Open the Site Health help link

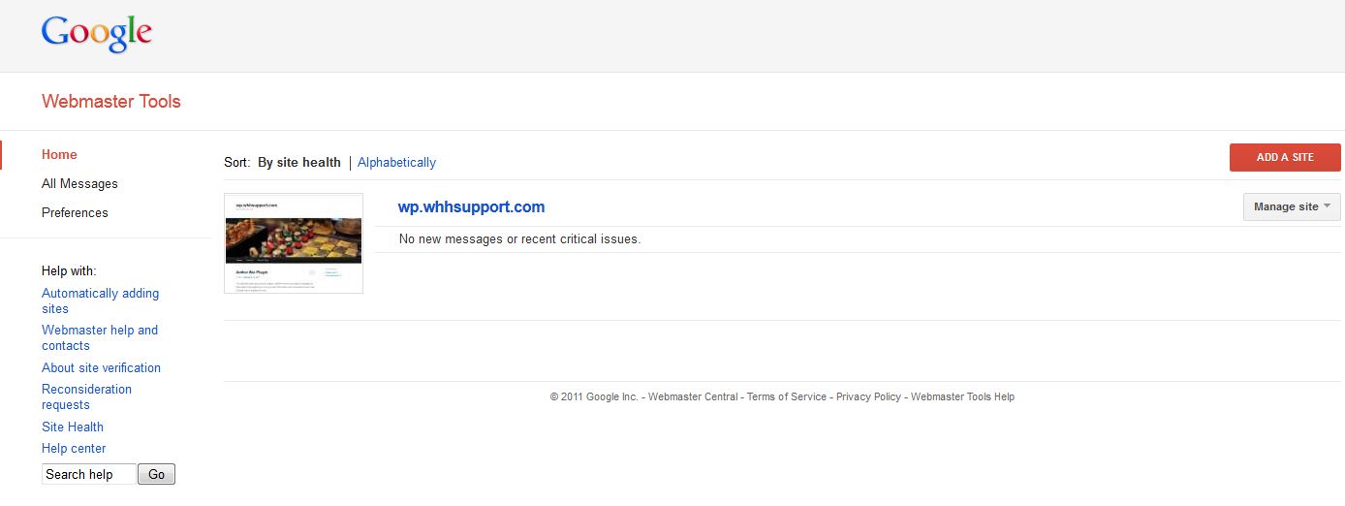(x=73, y=427)
